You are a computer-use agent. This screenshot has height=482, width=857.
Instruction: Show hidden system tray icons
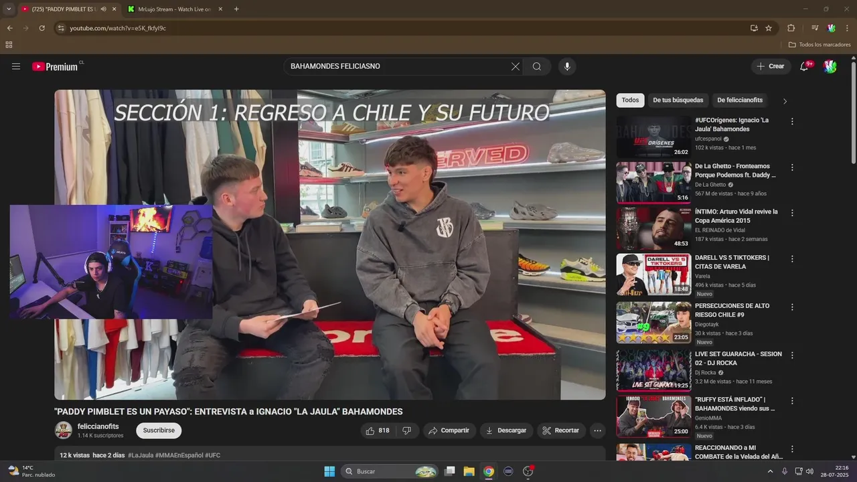pyautogui.click(x=770, y=471)
